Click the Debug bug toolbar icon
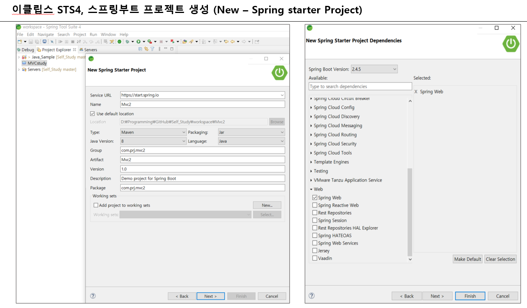The width and height of the screenshot is (527, 308). click(x=127, y=42)
